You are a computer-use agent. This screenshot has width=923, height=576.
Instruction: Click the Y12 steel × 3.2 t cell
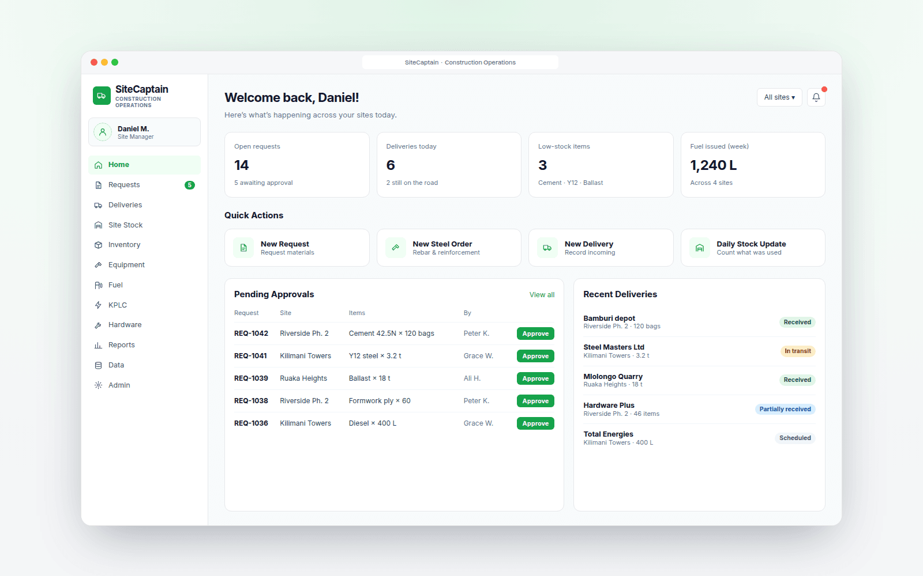click(375, 356)
